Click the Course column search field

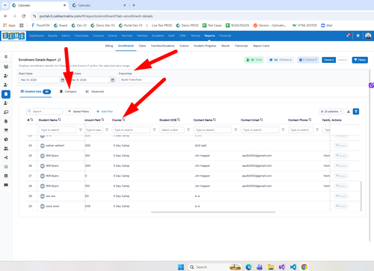(131, 130)
